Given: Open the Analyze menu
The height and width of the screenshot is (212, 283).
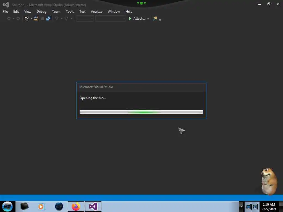Looking at the screenshot, I should [96, 12].
